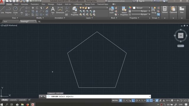Viewport: 189px width, 106px height.
Task: Click the Insert block button
Action: click(111, 10)
